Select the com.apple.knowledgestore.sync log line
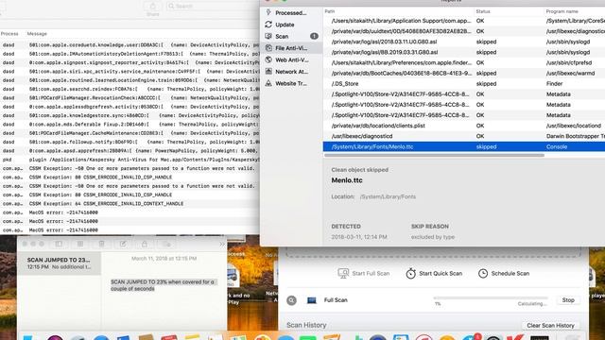The width and height of the screenshot is (605, 340). 130,115
